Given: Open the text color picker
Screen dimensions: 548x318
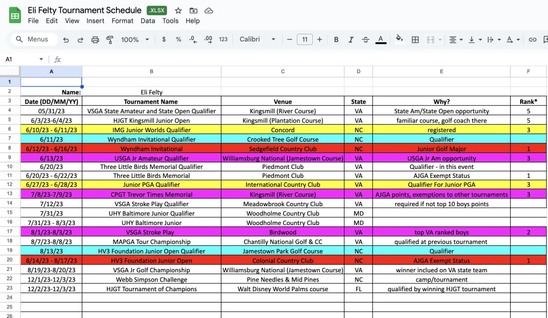Looking at the screenshot, I should point(381,40).
